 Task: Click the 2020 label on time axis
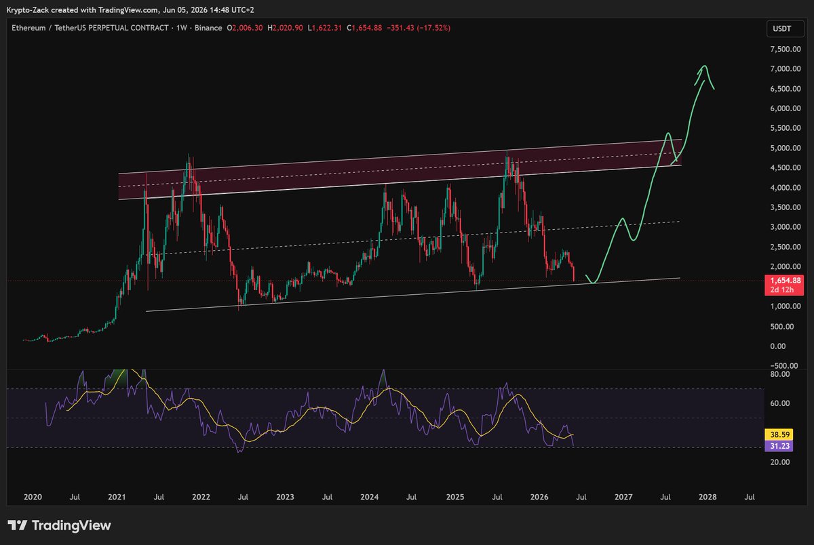click(x=33, y=497)
